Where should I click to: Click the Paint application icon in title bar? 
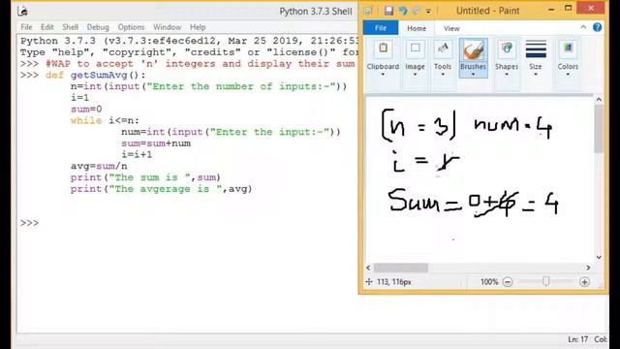368,11
